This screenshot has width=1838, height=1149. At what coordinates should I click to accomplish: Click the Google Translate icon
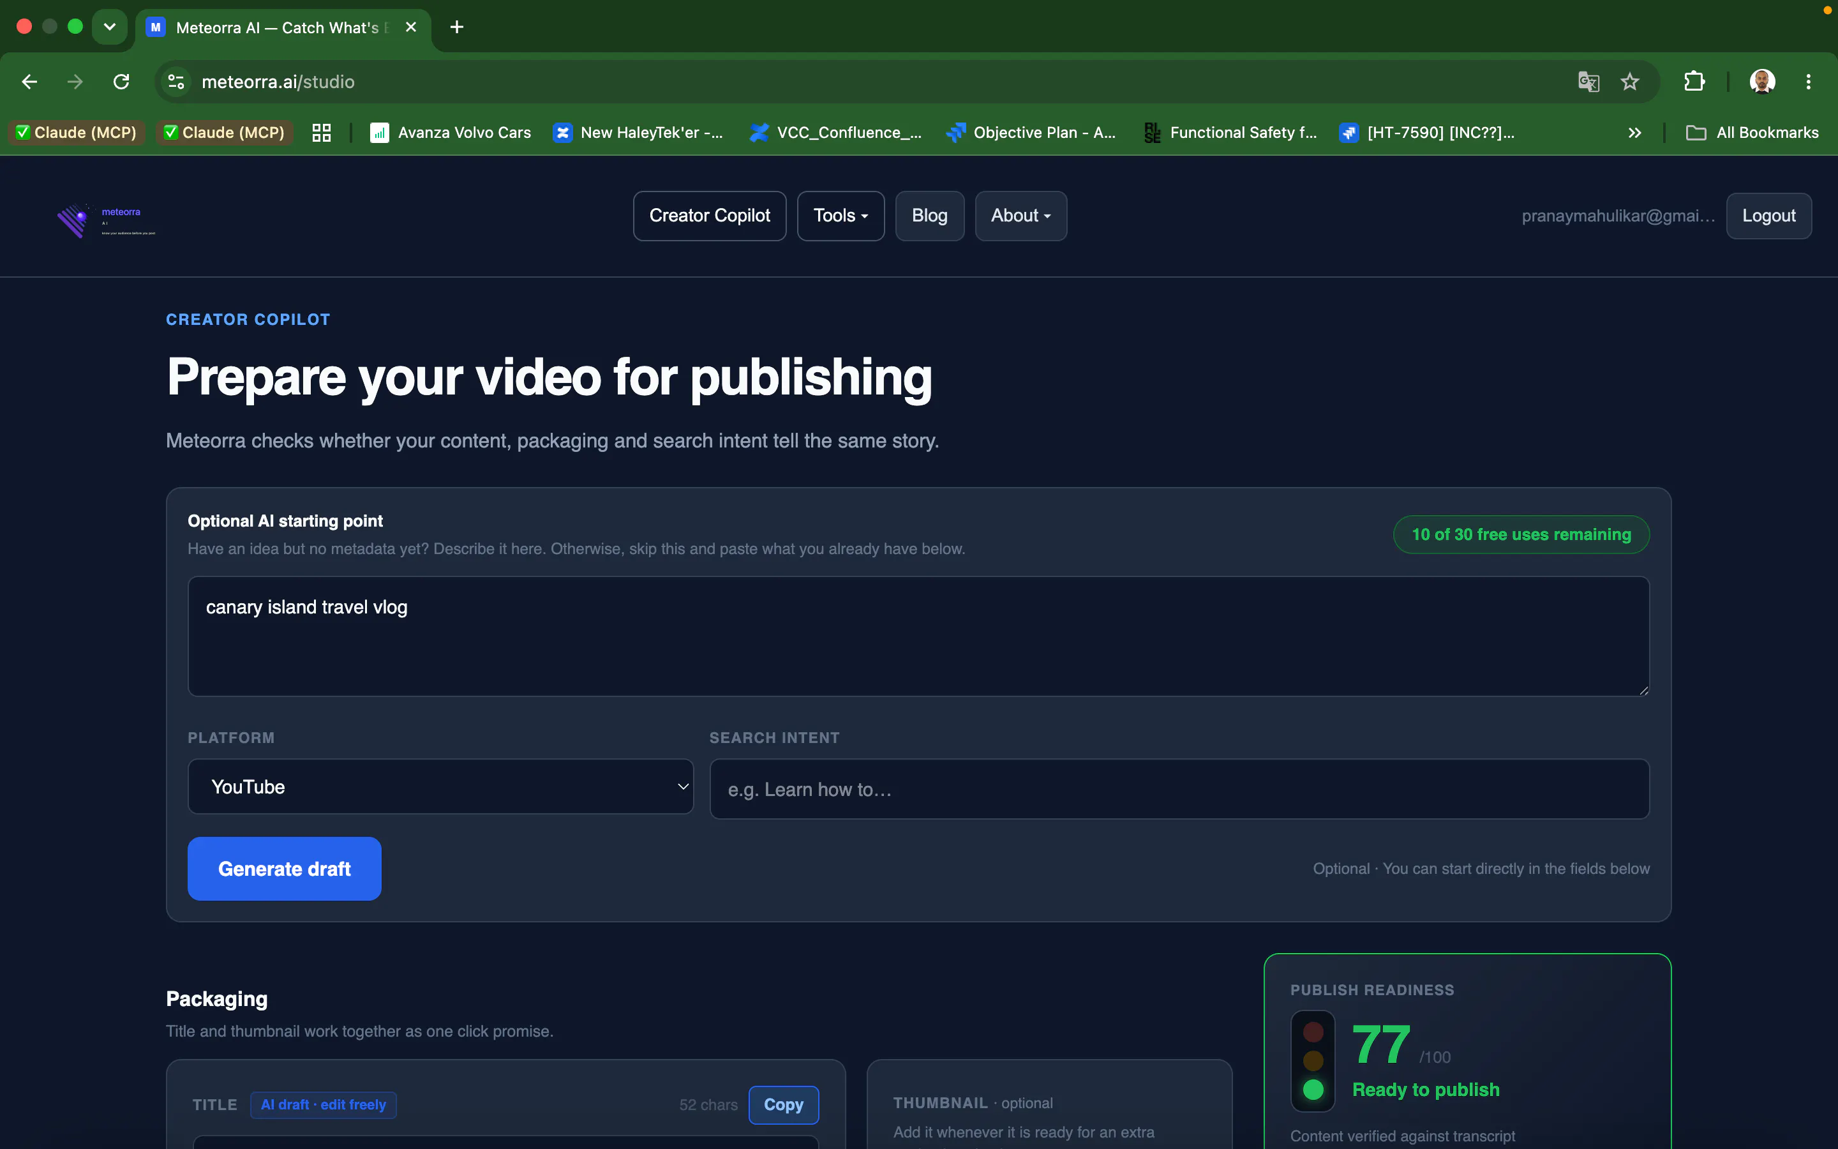(x=1588, y=81)
